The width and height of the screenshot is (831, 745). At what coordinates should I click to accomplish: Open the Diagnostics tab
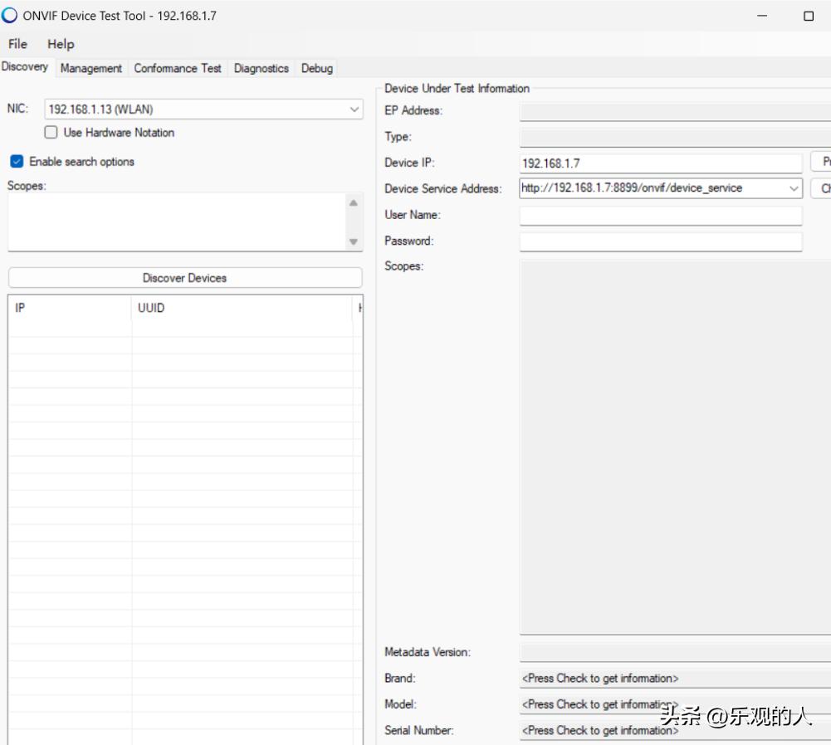pos(261,69)
